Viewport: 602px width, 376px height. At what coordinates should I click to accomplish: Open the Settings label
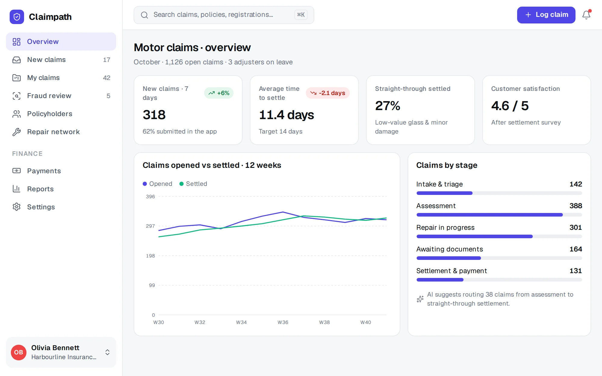pos(41,207)
